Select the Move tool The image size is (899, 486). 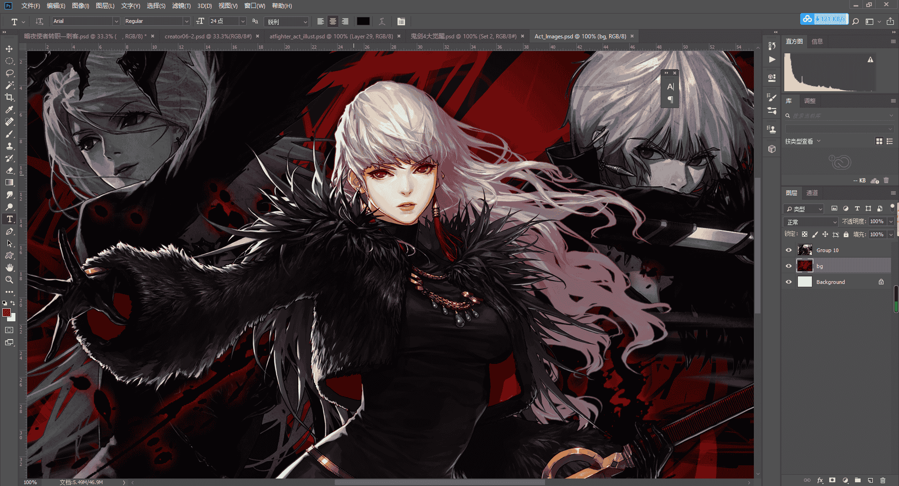[x=9, y=49]
